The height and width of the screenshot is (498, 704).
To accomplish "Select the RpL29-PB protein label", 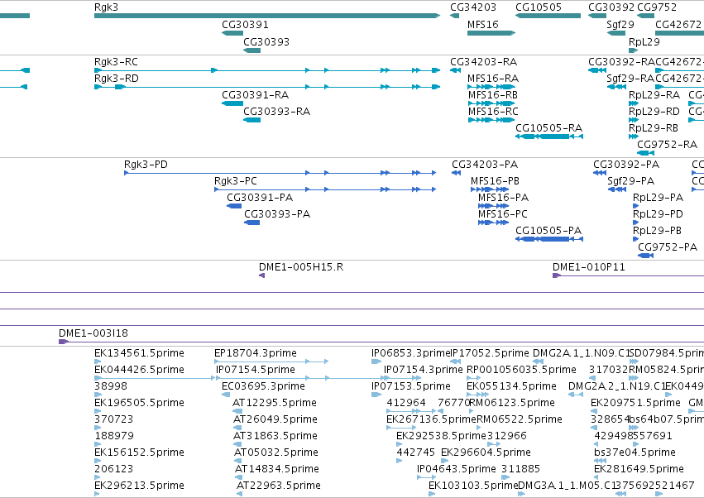I will (x=658, y=231).
